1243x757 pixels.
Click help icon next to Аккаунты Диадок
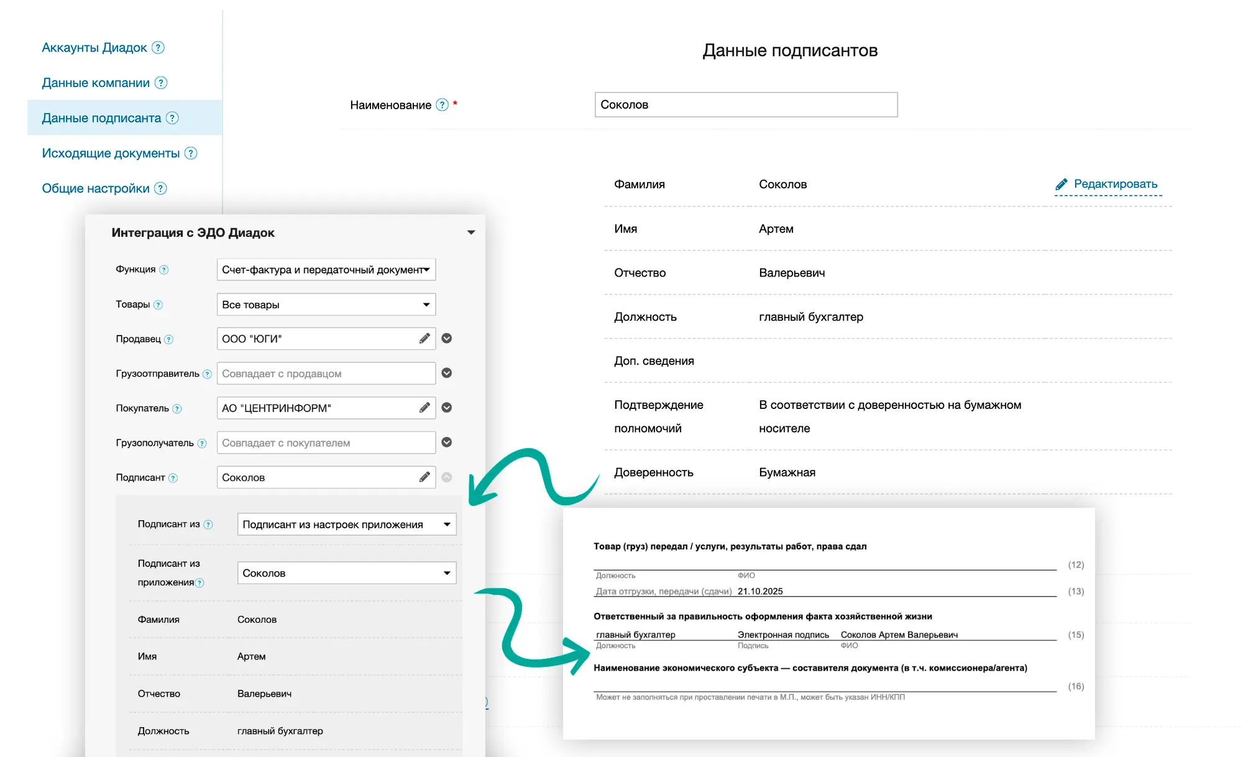point(158,48)
